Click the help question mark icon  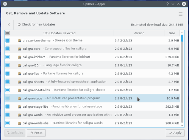point(167,4)
